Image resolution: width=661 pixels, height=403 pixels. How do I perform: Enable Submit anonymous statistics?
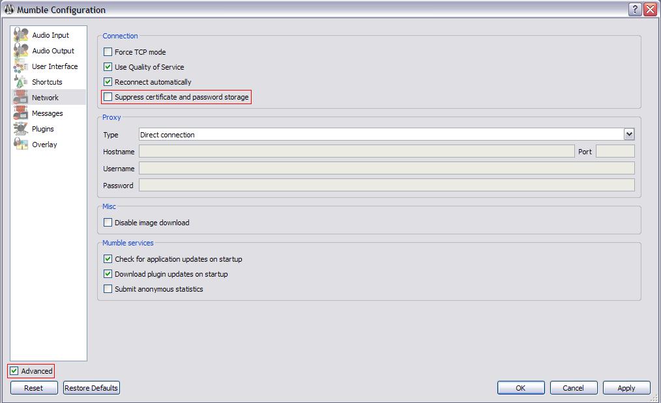click(x=108, y=289)
